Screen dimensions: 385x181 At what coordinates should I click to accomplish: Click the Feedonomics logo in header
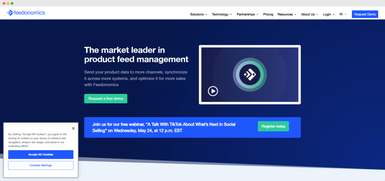pos(26,13)
